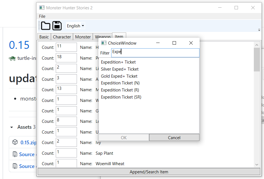The image size is (264, 179).
Task: Click the second Source code link
Action: tap(27, 166)
